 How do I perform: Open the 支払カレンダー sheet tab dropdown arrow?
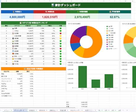(82, 111)
